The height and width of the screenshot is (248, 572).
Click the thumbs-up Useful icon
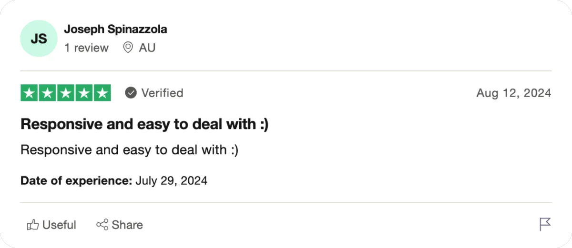point(33,225)
